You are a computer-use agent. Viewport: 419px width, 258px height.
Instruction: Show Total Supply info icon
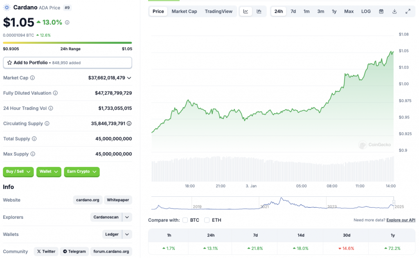(x=34, y=139)
